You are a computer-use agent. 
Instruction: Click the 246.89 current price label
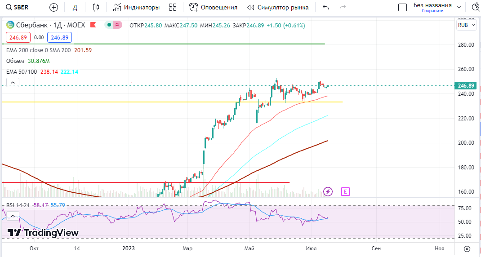[x=466, y=85]
